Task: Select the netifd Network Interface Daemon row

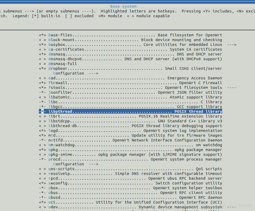Action: pos(130,140)
